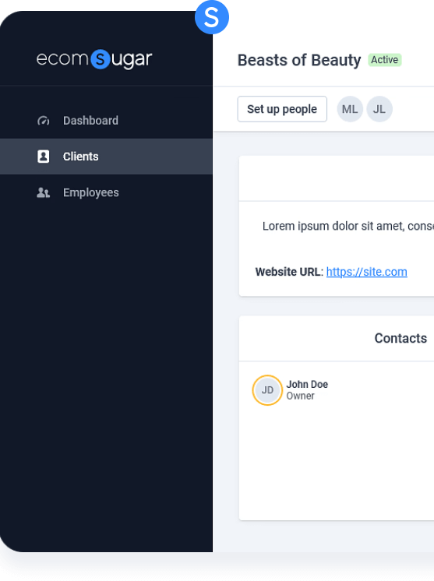Select the JD contact avatar
Screen dimensions: 434x581
[x=267, y=390]
